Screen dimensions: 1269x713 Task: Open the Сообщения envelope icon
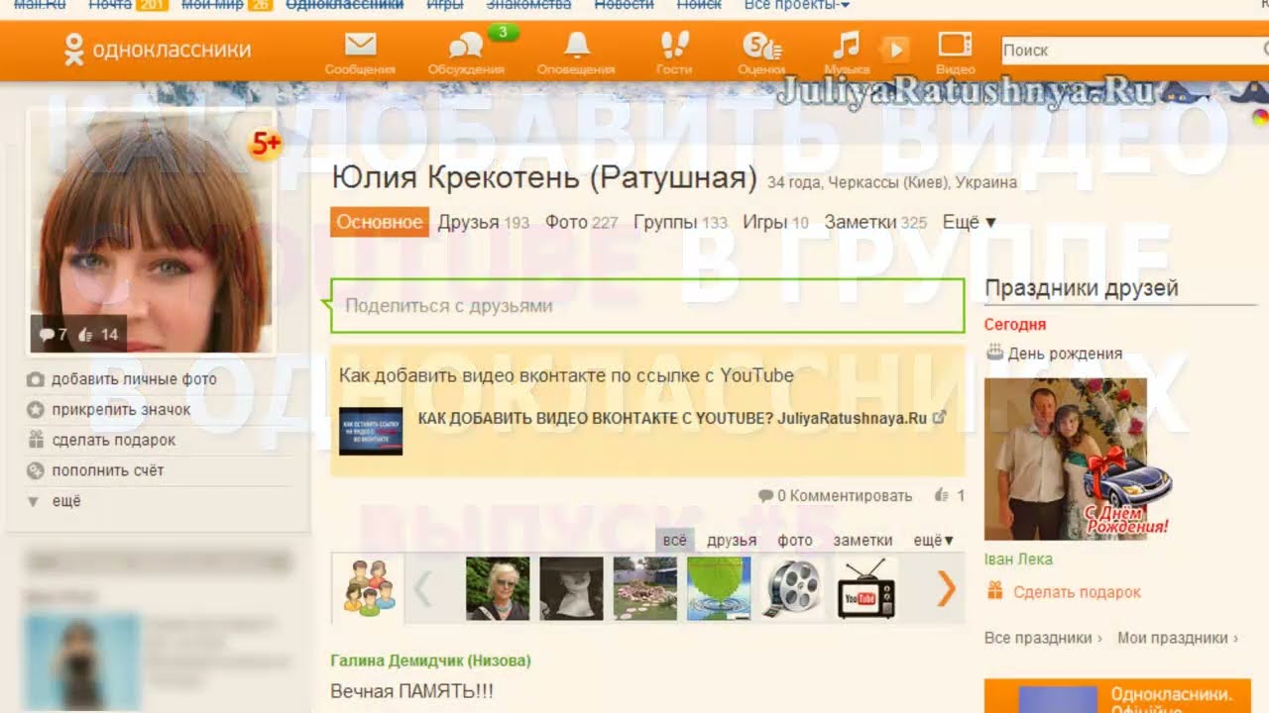(x=360, y=46)
